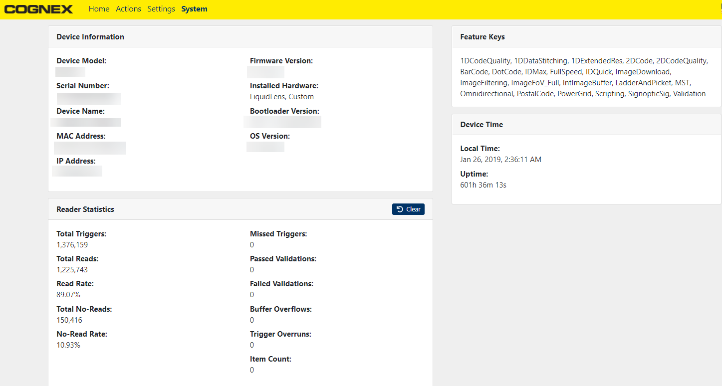
Task: Open the Home page
Action: (x=99, y=9)
